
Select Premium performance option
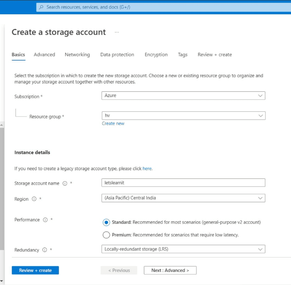click(106, 235)
